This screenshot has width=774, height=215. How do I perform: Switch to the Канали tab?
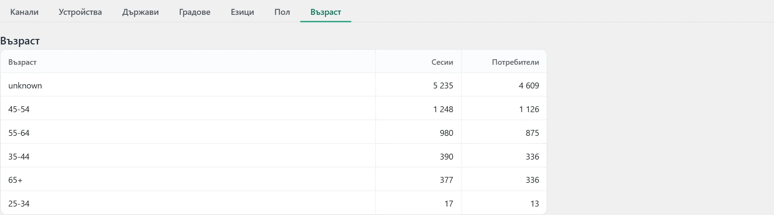(x=24, y=12)
